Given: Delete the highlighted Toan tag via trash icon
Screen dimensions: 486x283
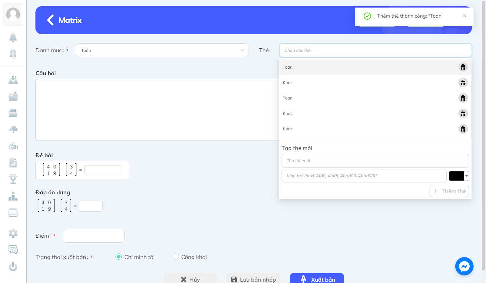Looking at the screenshot, I should point(463,67).
